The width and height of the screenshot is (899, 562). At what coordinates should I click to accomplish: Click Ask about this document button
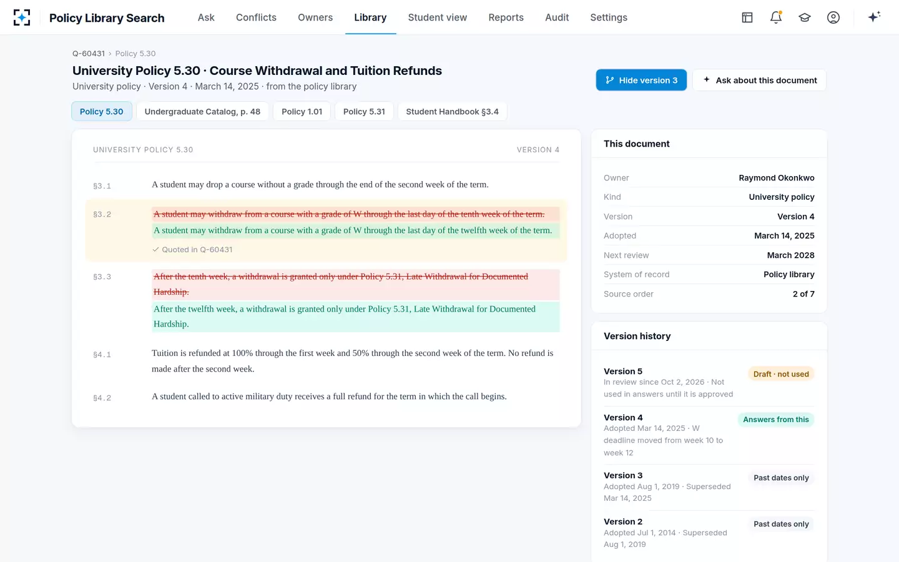point(760,80)
